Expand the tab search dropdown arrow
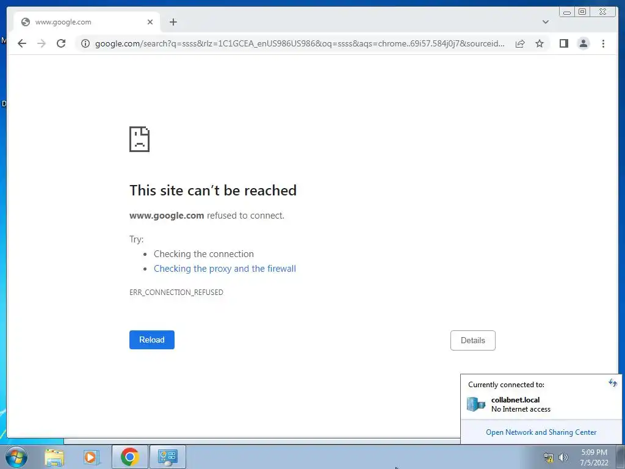This screenshot has width=625, height=469. pos(545,22)
